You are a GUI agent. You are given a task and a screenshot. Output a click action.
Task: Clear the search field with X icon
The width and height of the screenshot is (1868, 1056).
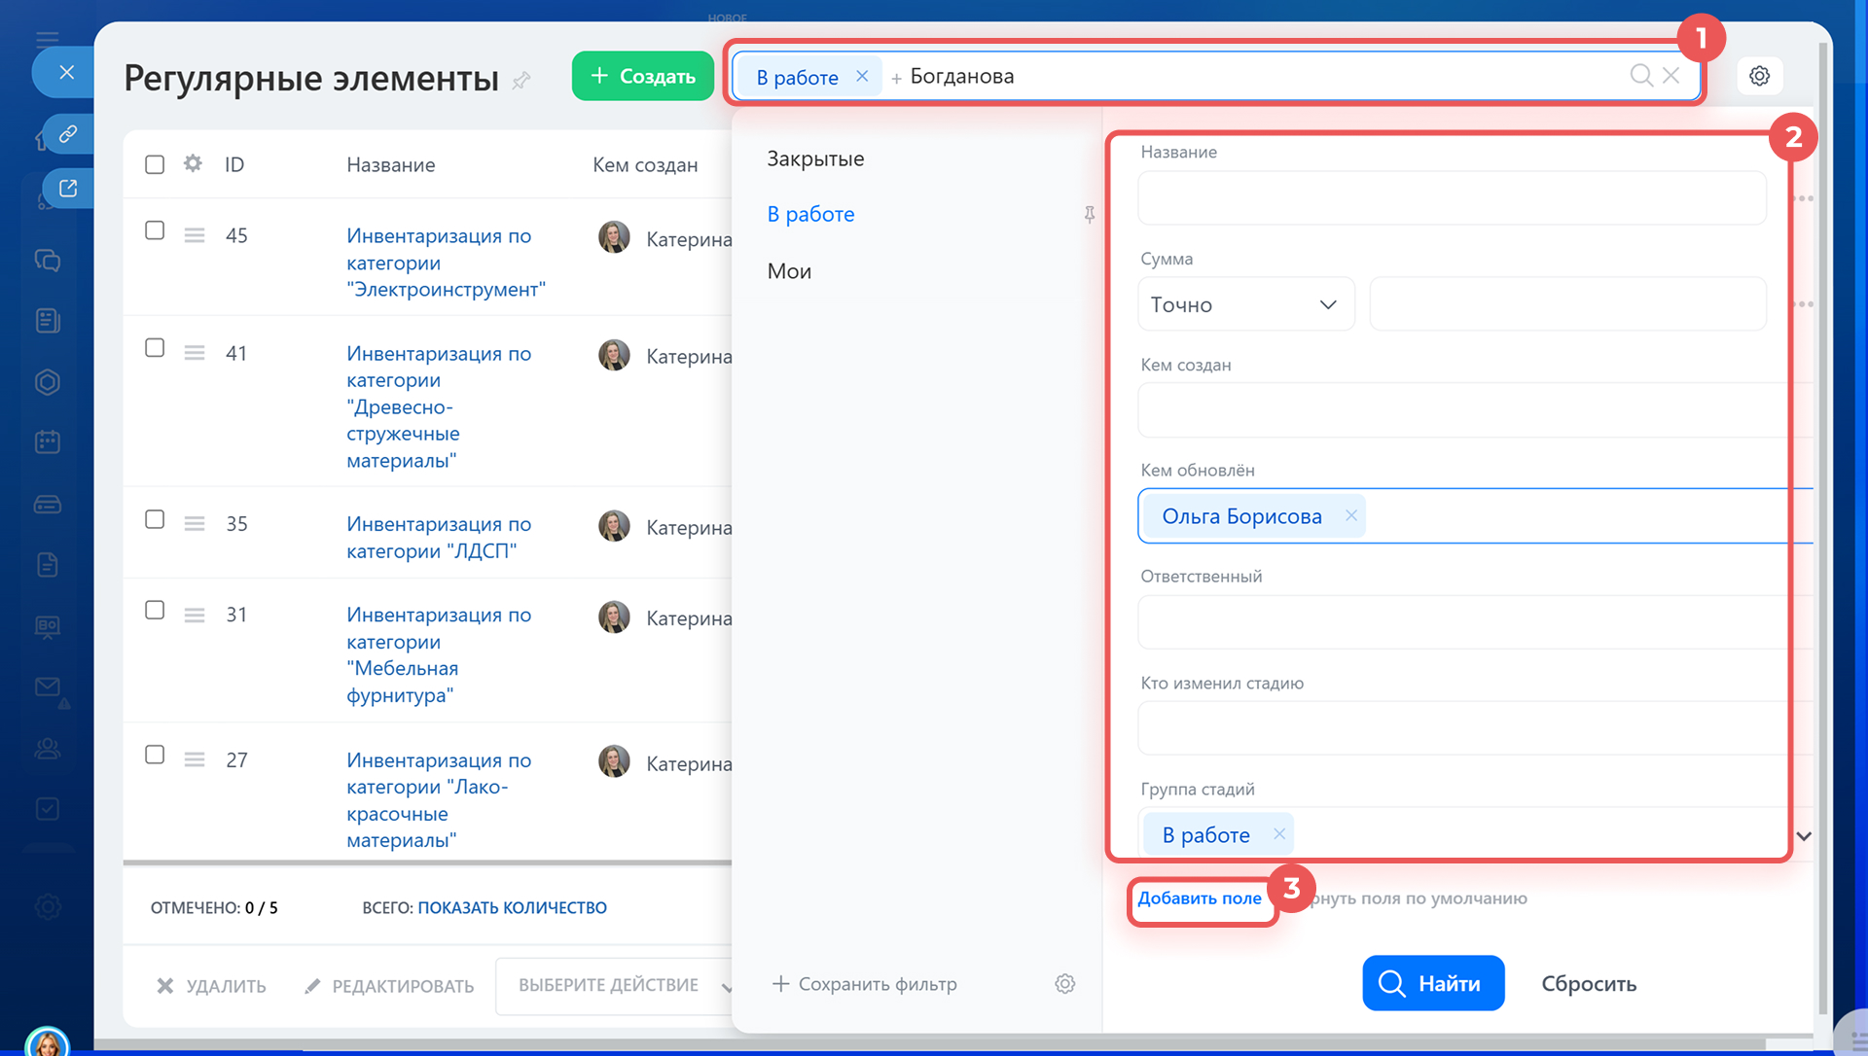coord(1671,76)
